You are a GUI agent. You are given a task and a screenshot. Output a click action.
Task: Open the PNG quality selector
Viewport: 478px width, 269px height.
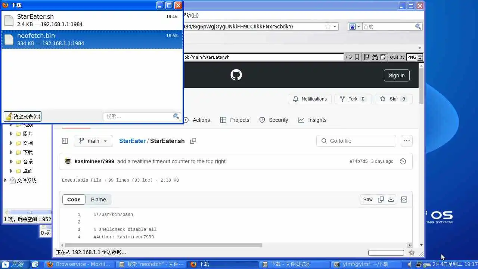click(415, 57)
